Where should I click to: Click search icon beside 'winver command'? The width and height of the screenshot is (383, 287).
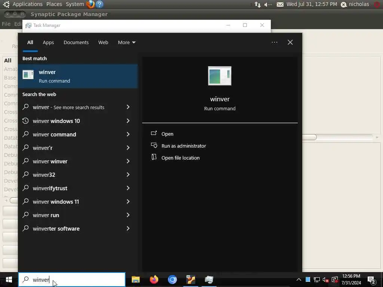pyautogui.click(x=26, y=134)
